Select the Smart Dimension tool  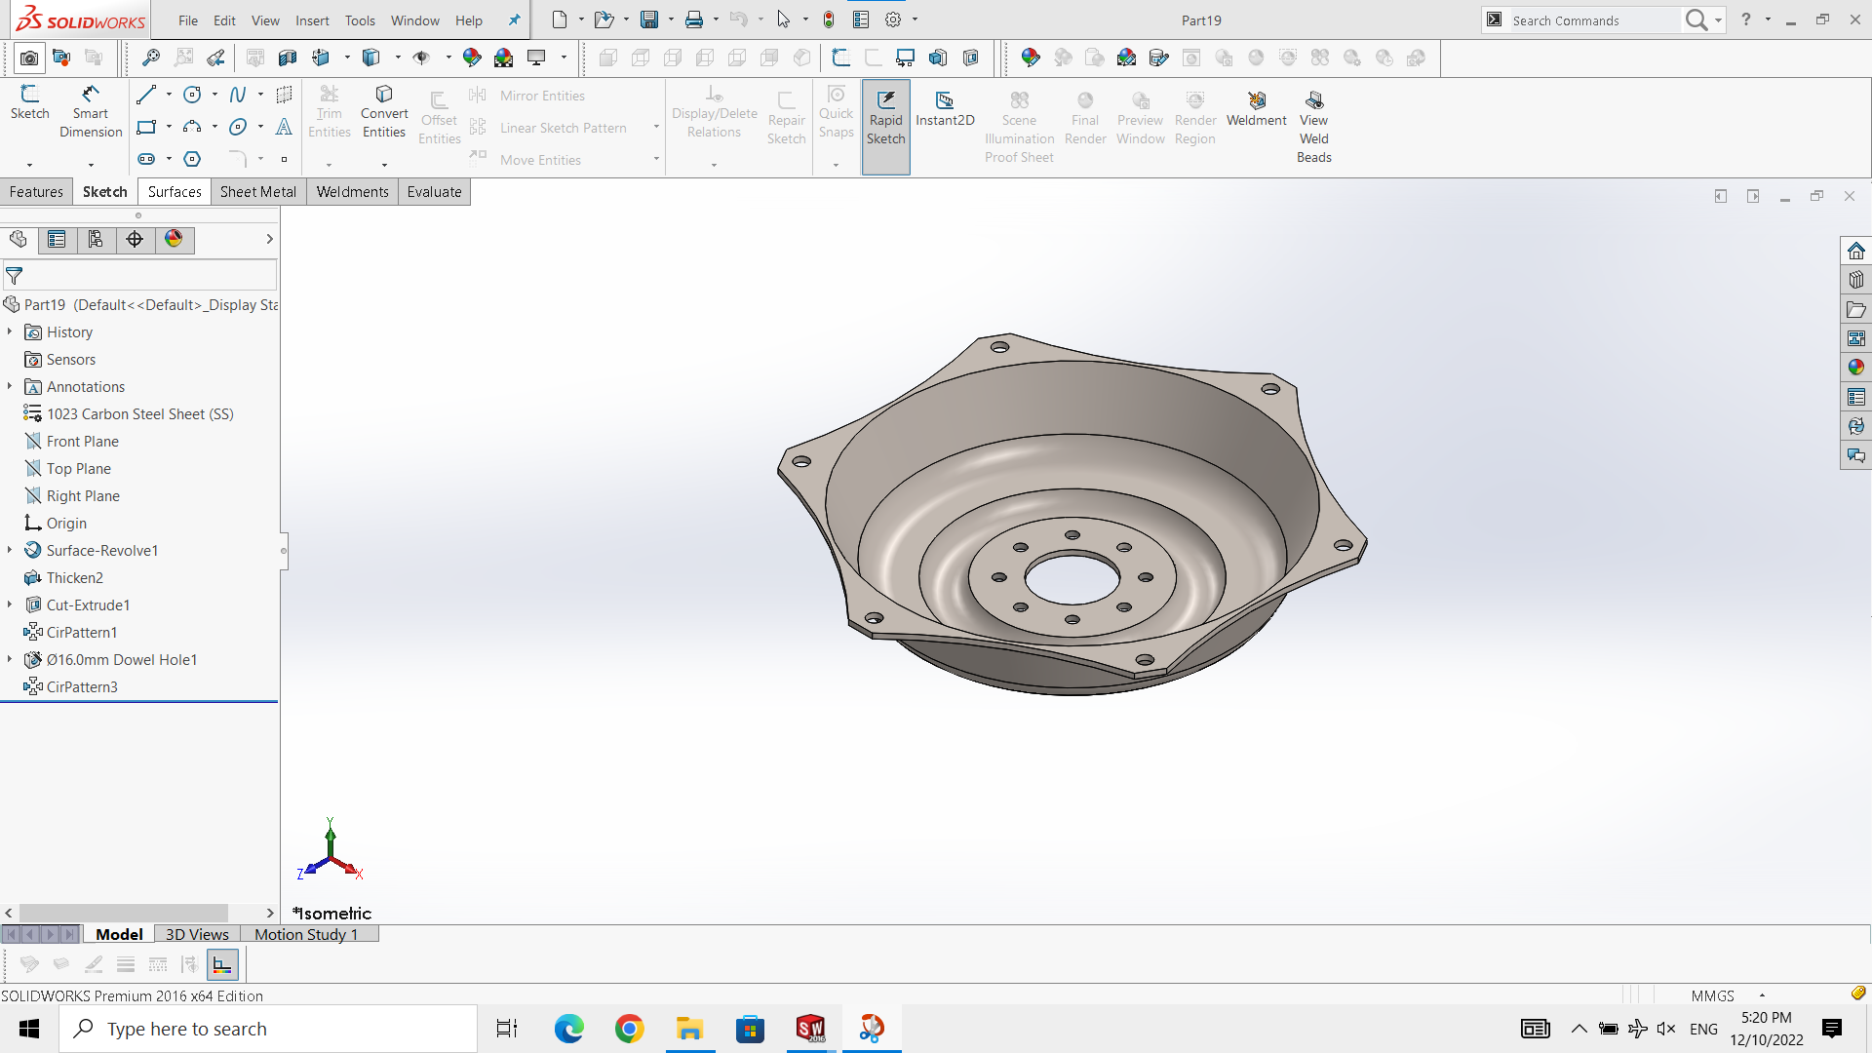point(91,111)
